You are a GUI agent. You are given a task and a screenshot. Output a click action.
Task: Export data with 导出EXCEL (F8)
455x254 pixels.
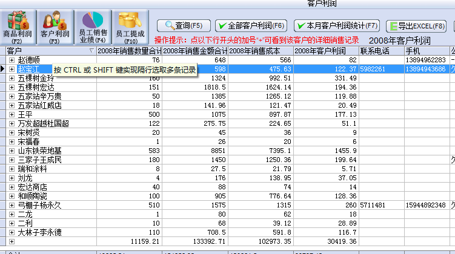click(417, 25)
